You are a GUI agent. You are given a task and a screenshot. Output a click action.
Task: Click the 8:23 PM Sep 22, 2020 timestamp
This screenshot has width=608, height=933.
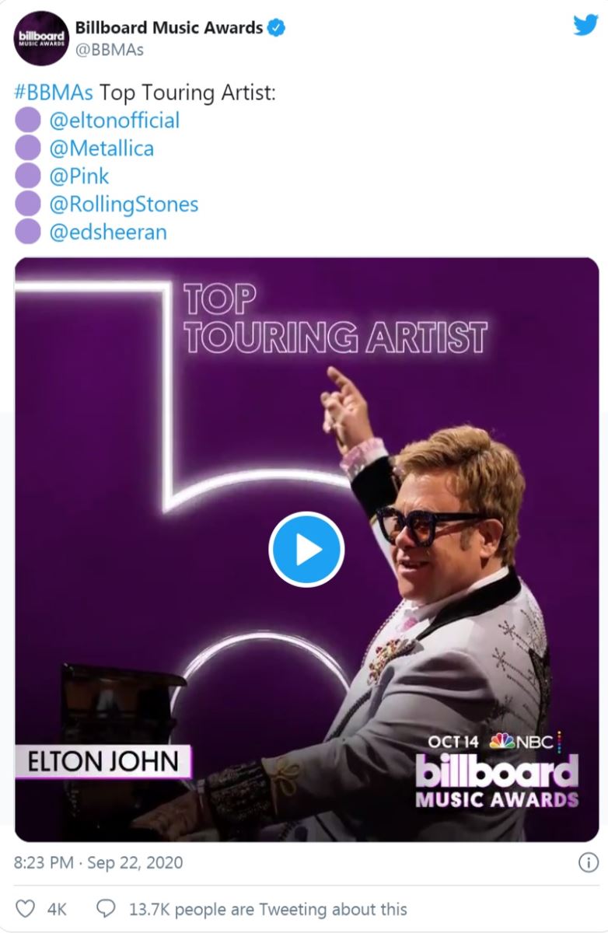click(x=99, y=863)
